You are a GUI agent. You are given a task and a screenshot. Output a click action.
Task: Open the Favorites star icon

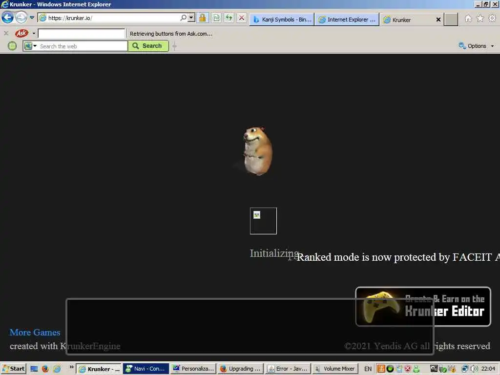point(480,19)
